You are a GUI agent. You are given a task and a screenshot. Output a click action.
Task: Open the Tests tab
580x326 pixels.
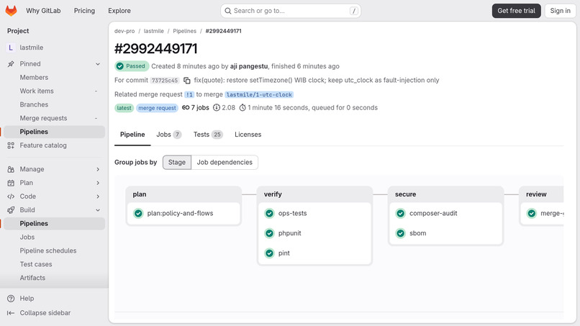pyautogui.click(x=208, y=135)
